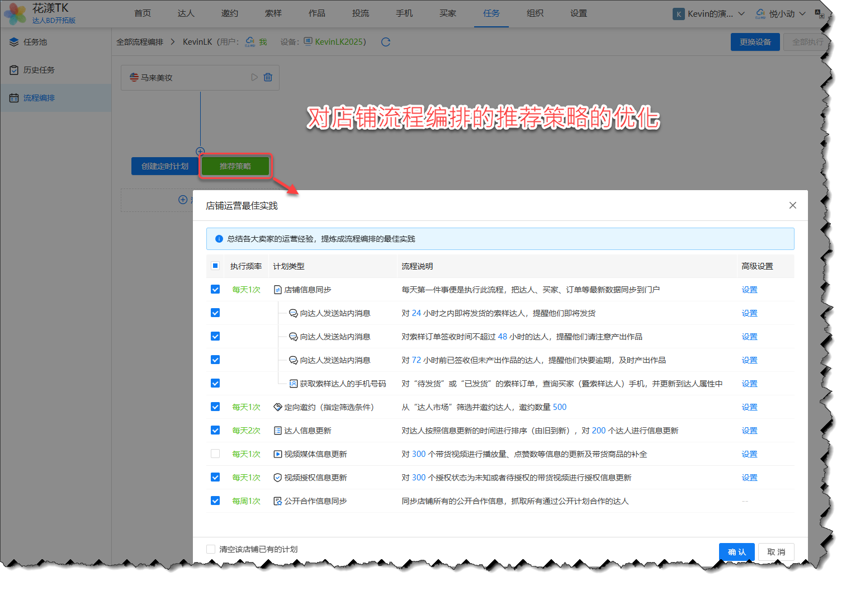The width and height of the screenshot is (851, 590).
Task: Run the 马来美妆 flow with play icon
Action: (254, 77)
